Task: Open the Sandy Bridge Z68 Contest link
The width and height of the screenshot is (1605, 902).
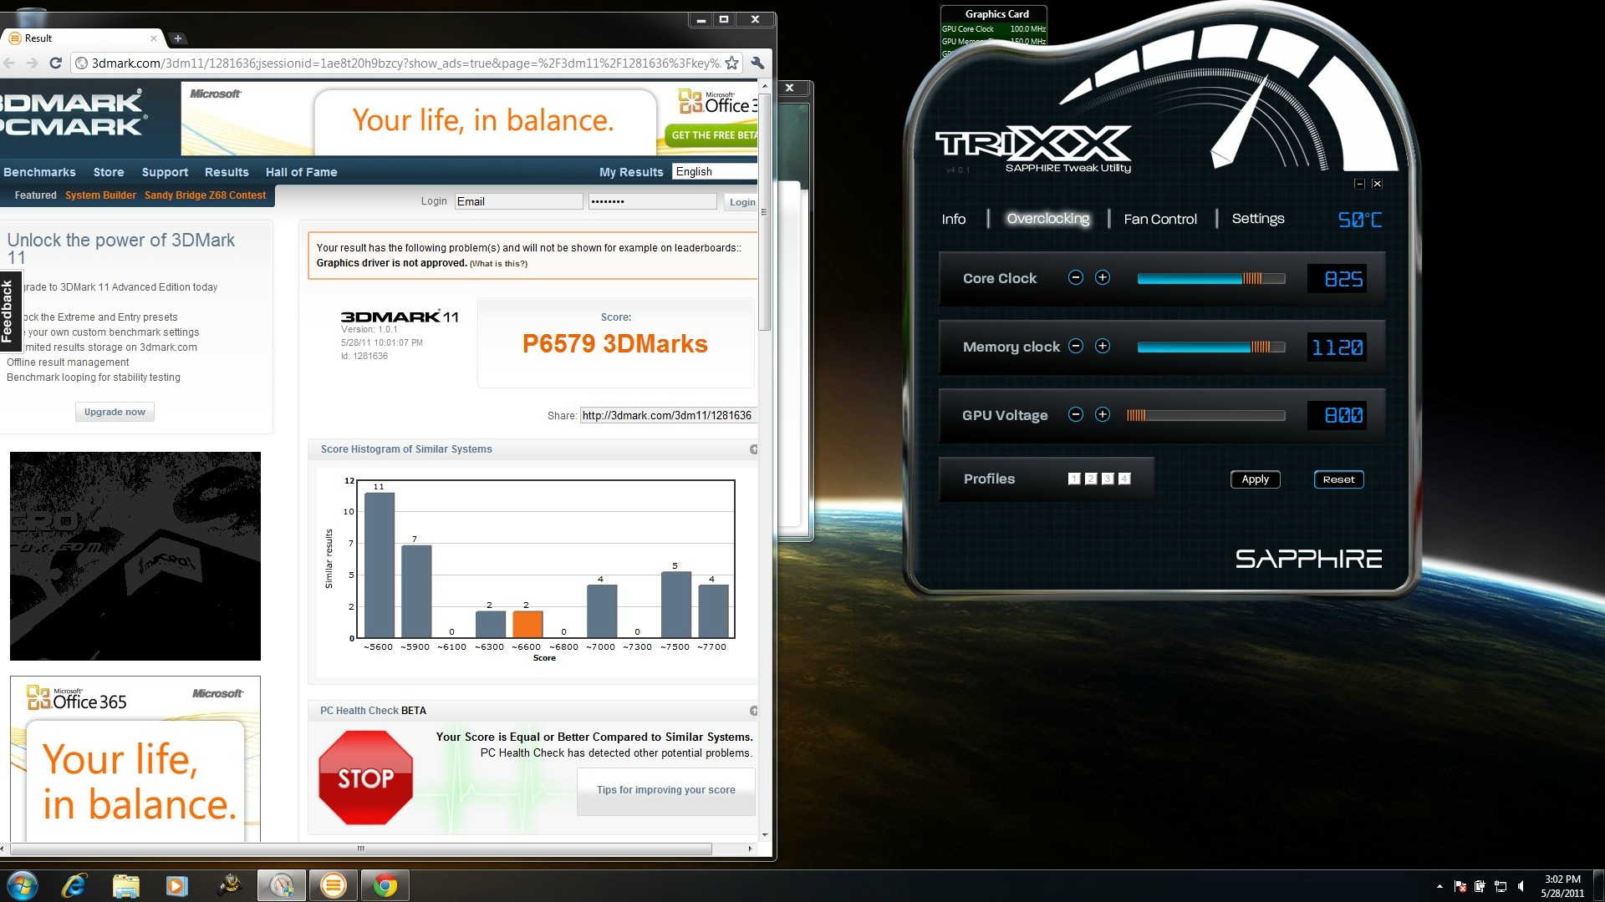Action: [205, 195]
